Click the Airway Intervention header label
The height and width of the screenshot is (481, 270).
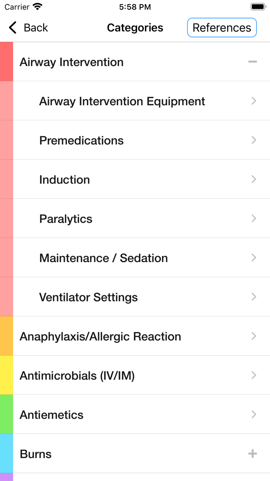[72, 62]
